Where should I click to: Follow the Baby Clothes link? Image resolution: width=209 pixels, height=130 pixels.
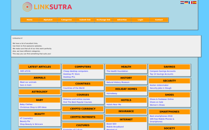point(26,104)
